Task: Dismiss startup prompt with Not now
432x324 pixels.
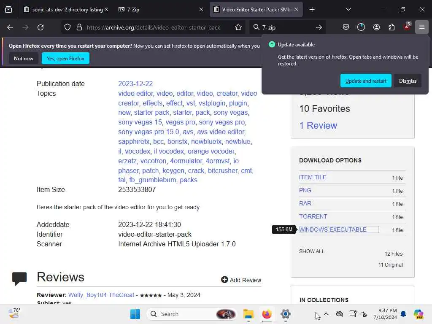Action: tap(24, 58)
